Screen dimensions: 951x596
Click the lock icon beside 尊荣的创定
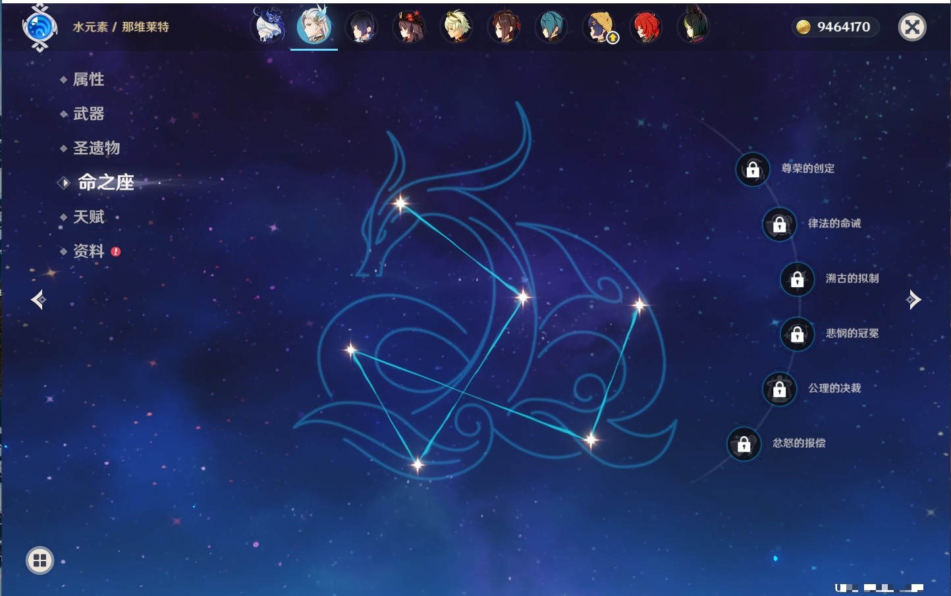pyautogui.click(x=753, y=169)
